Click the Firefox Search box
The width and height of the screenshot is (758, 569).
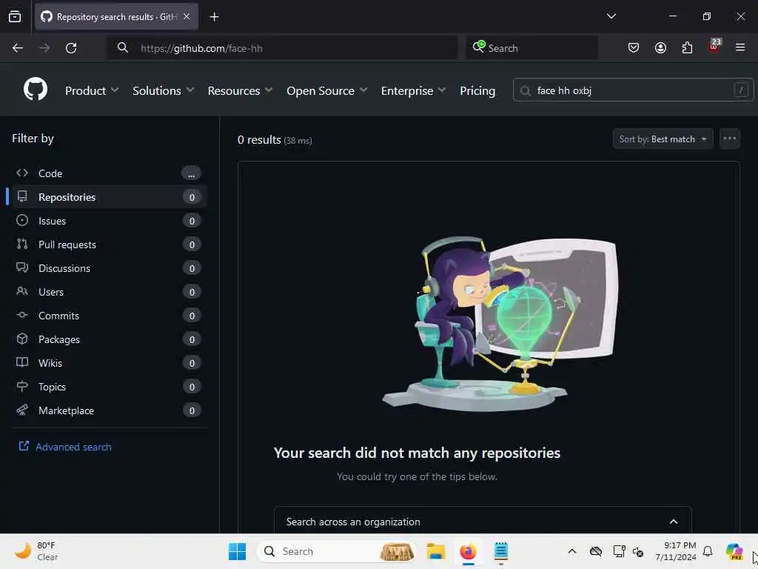pos(531,48)
